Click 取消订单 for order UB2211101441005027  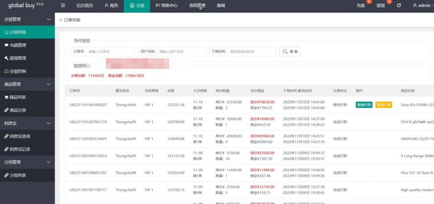point(384,105)
